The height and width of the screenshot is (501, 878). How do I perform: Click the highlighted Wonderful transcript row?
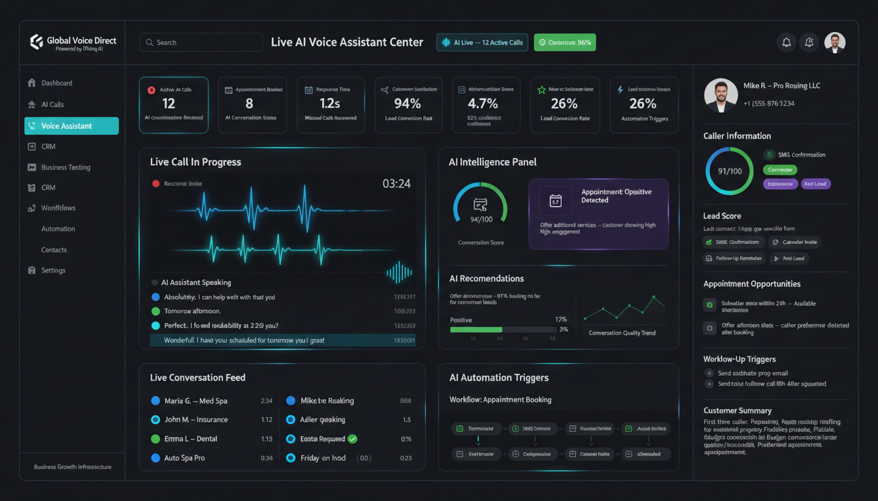point(283,340)
